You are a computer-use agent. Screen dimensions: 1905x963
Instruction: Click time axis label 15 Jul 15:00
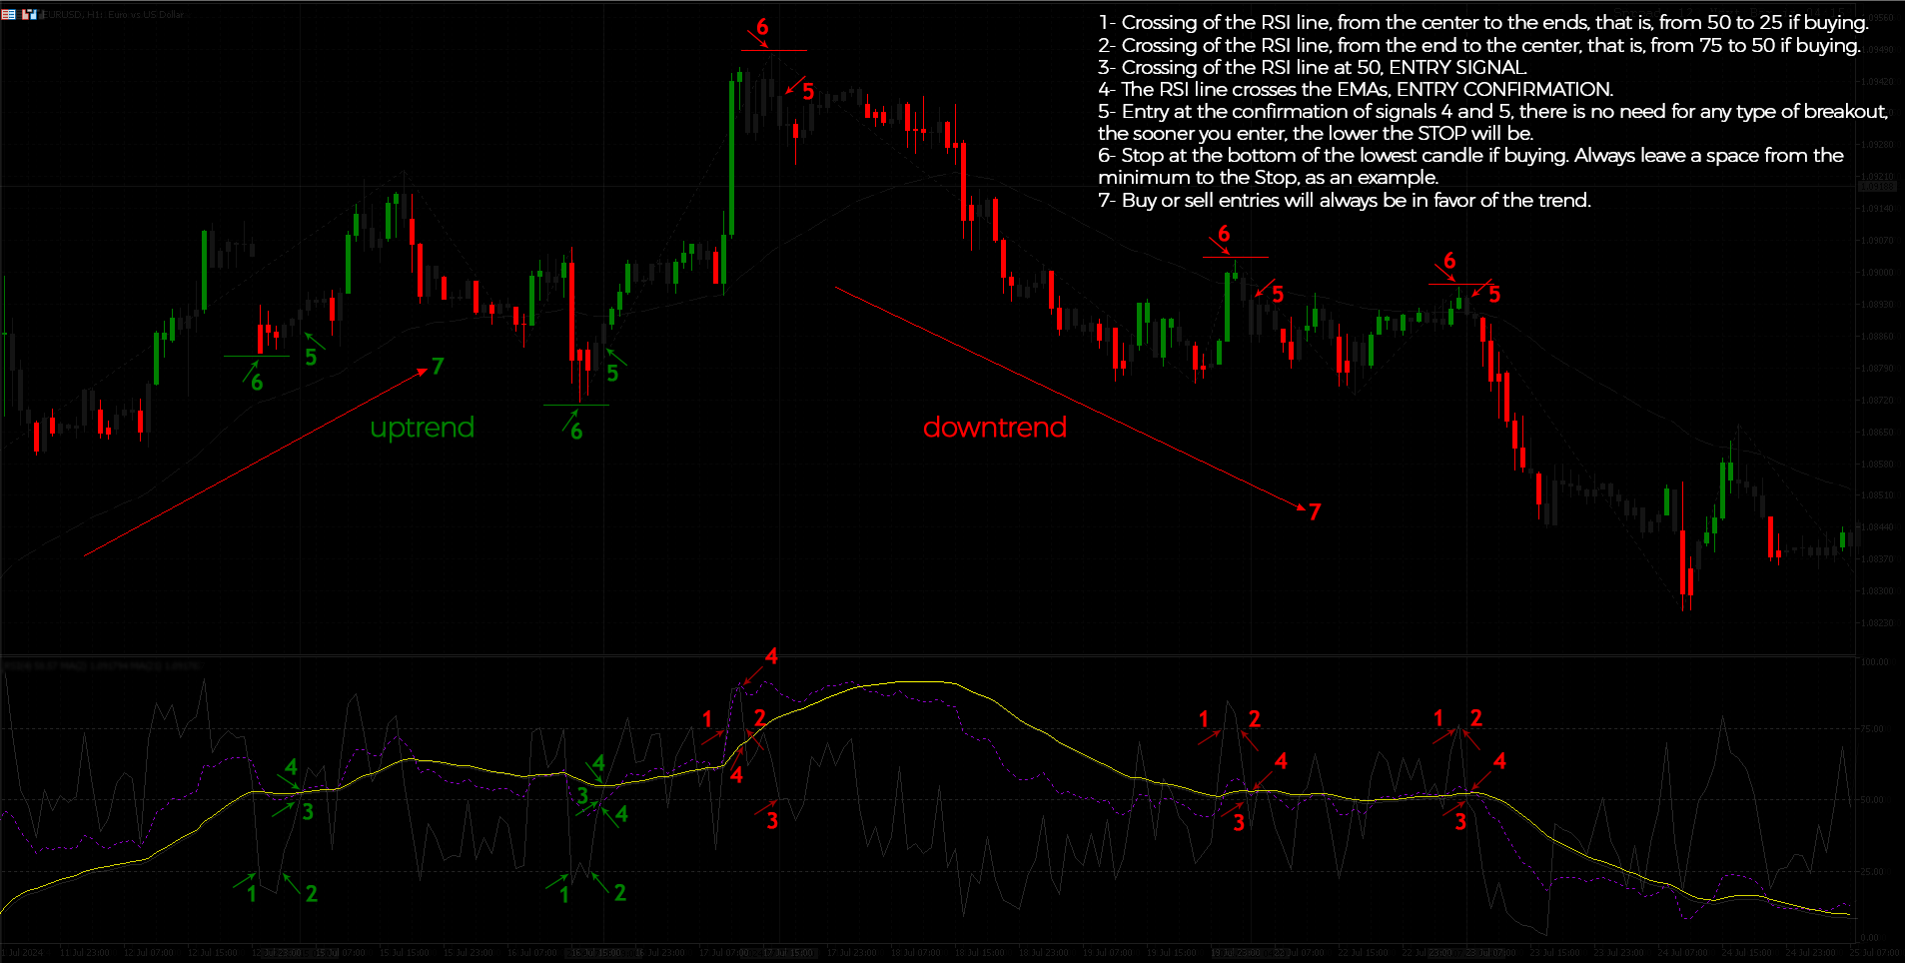(404, 953)
